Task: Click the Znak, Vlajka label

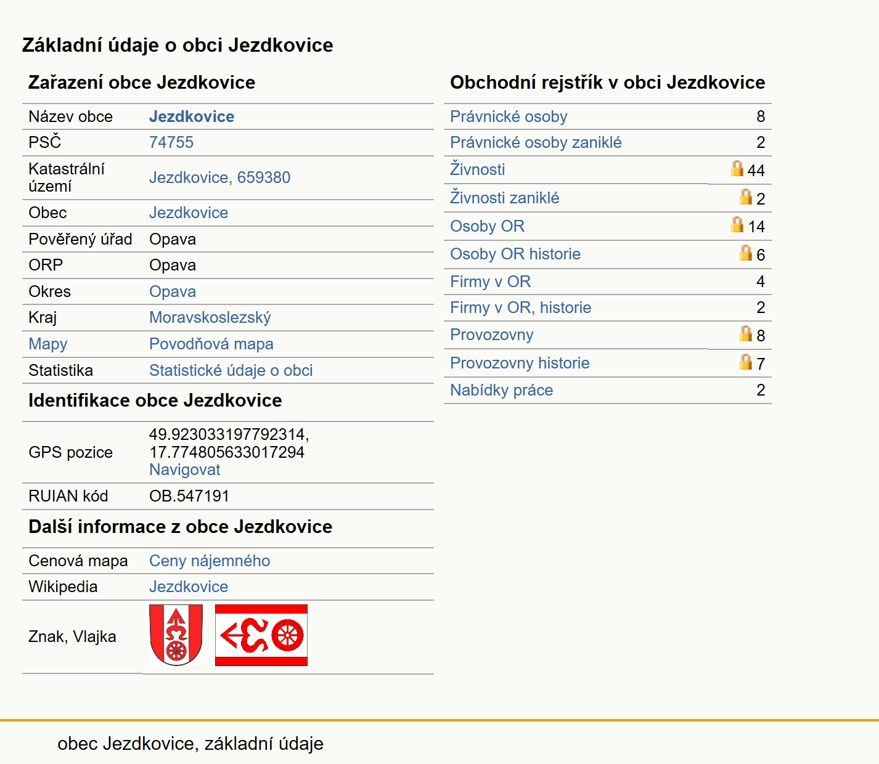Action: [x=72, y=636]
